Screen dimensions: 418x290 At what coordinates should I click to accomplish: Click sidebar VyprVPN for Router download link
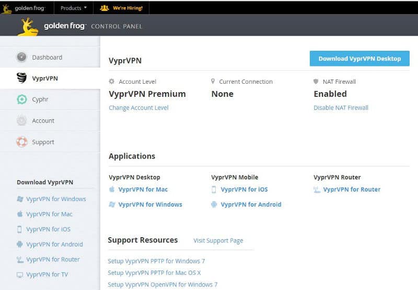tap(53, 259)
